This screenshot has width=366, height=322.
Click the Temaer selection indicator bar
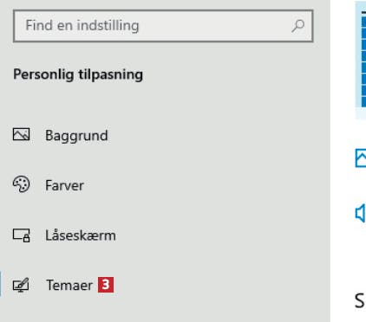coord(1,284)
